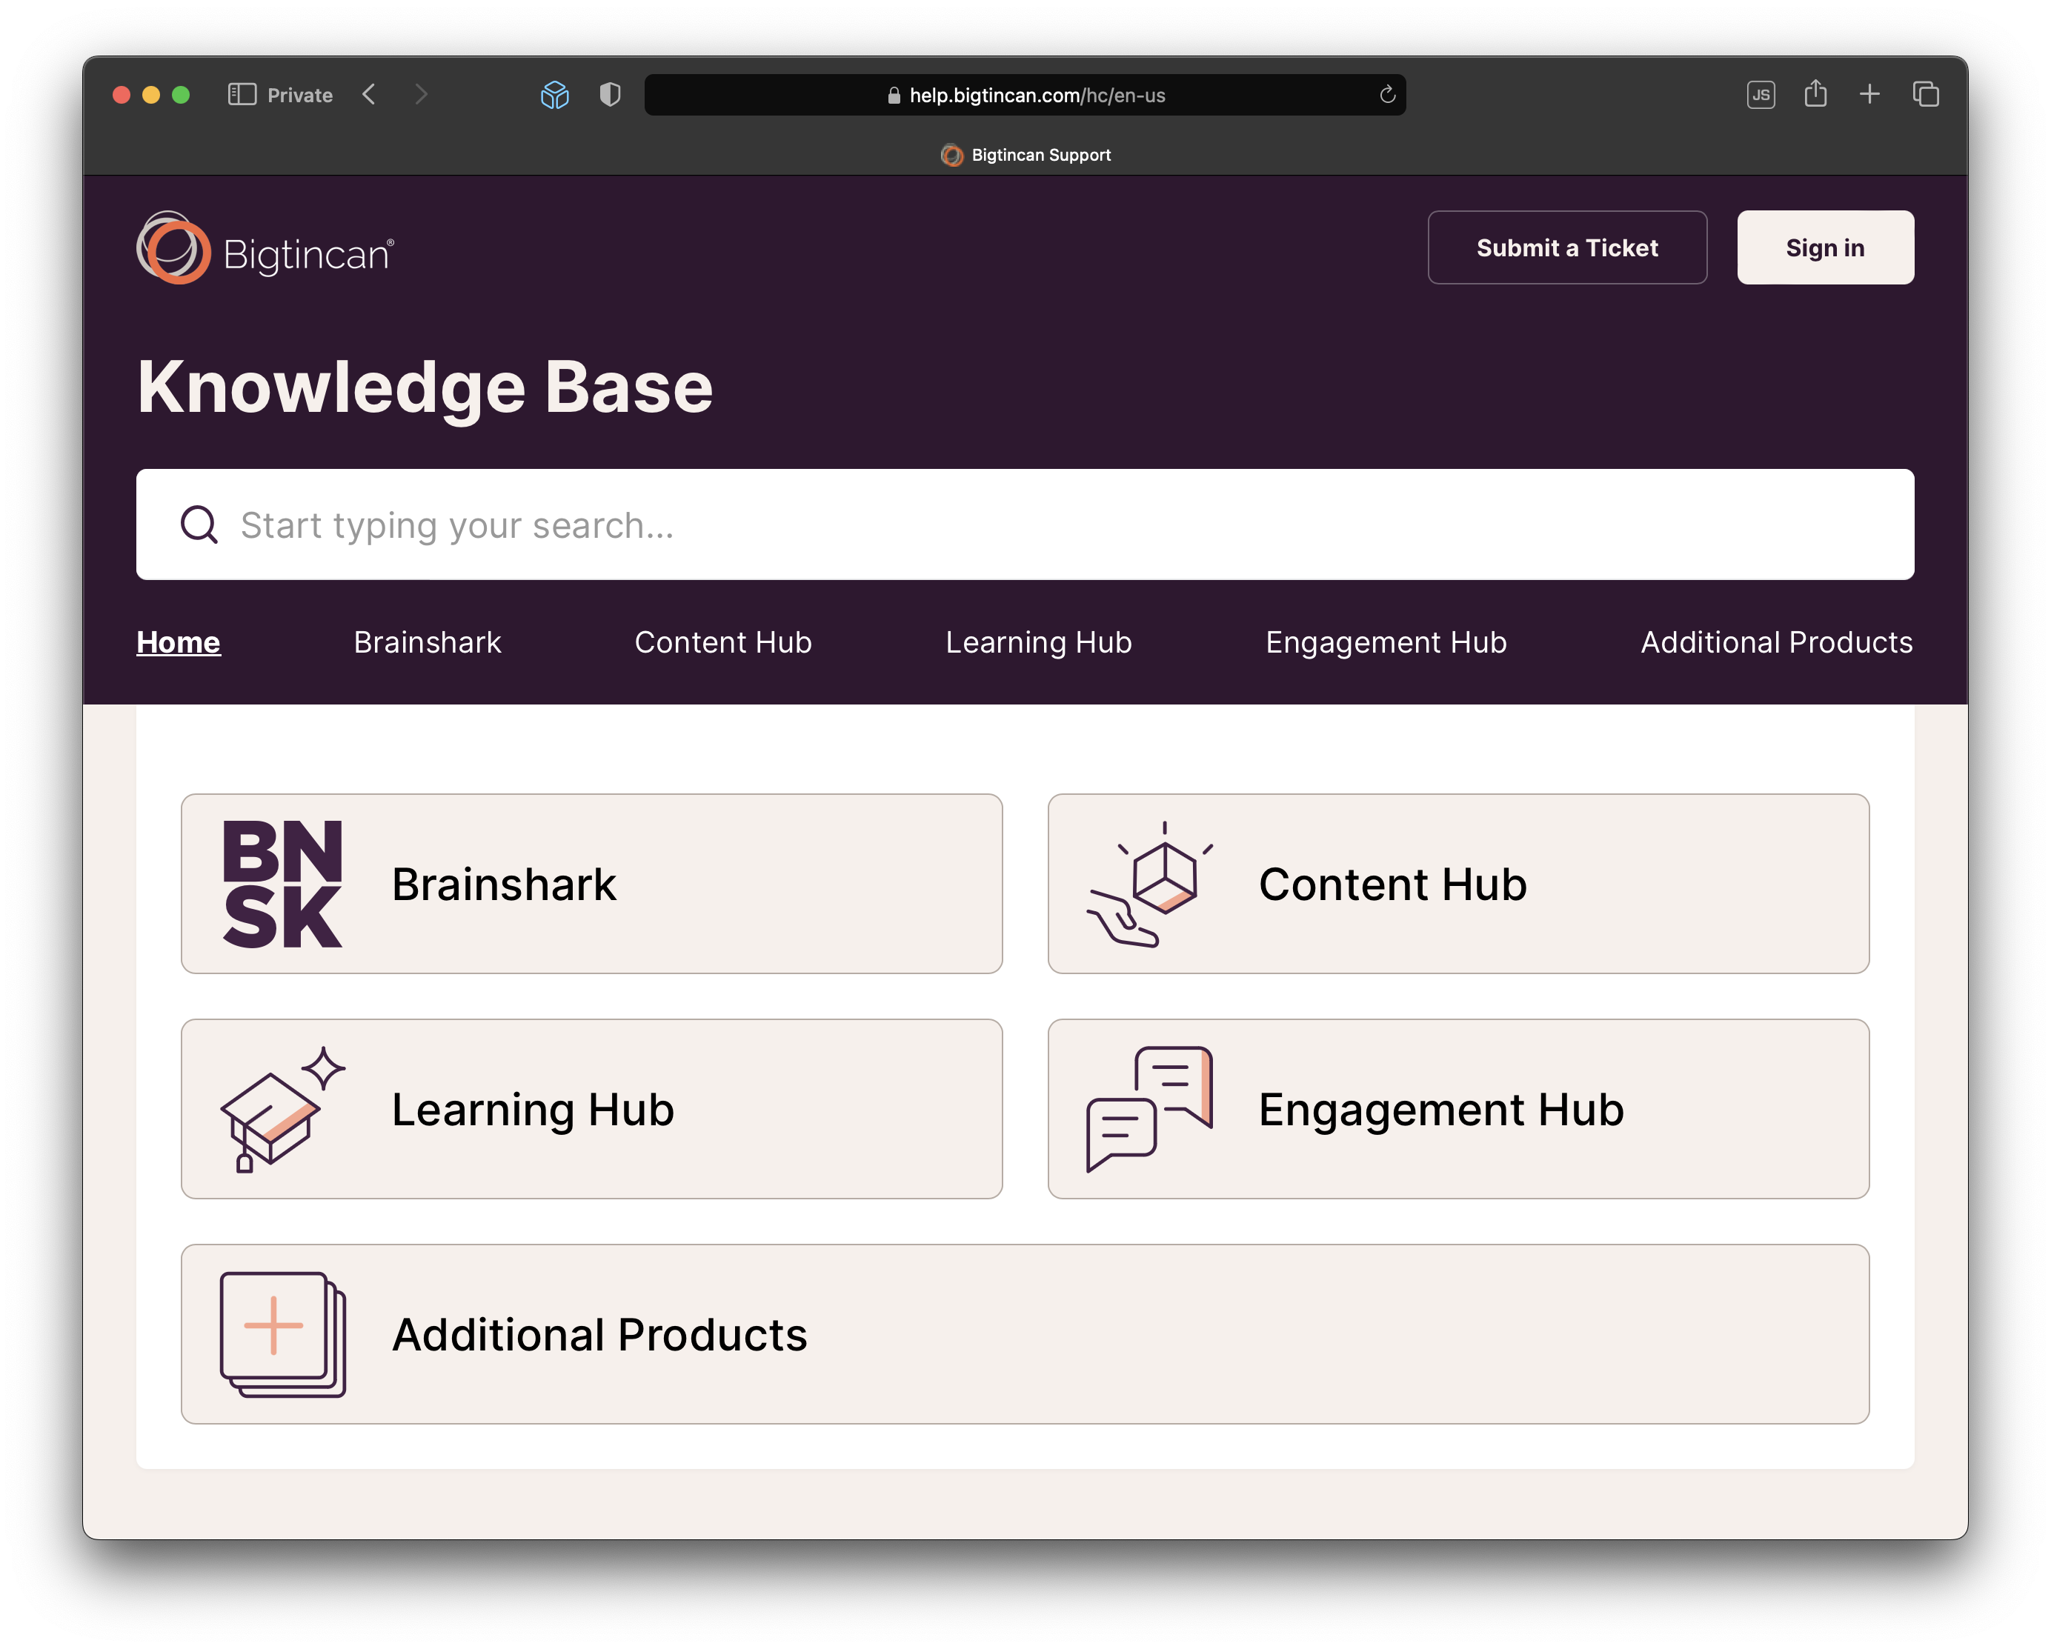The width and height of the screenshot is (2051, 1649).
Task: Click the Sign in button
Action: click(1824, 247)
